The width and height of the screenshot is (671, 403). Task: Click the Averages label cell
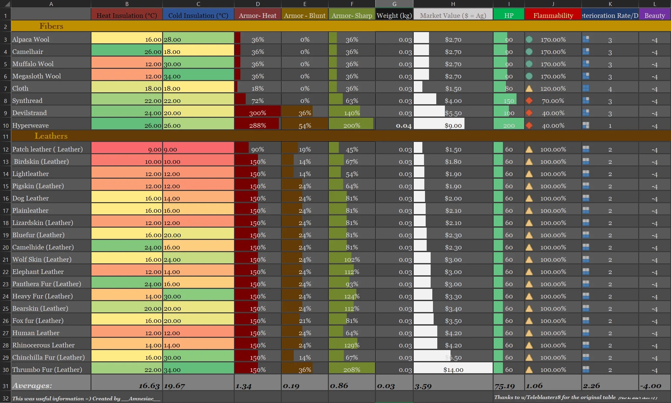pyautogui.click(x=32, y=385)
